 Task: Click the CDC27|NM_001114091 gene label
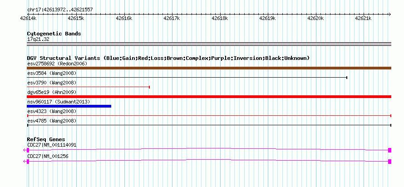pos(52,145)
